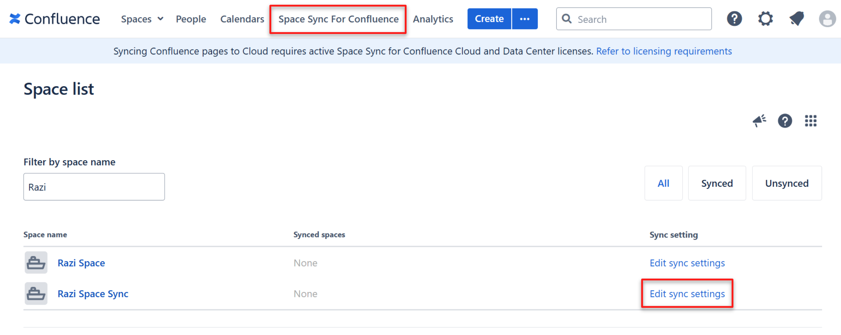The height and width of the screenshot is (335, 841).
Task: Show only Unsynced spaces
Action: point(786,183)
